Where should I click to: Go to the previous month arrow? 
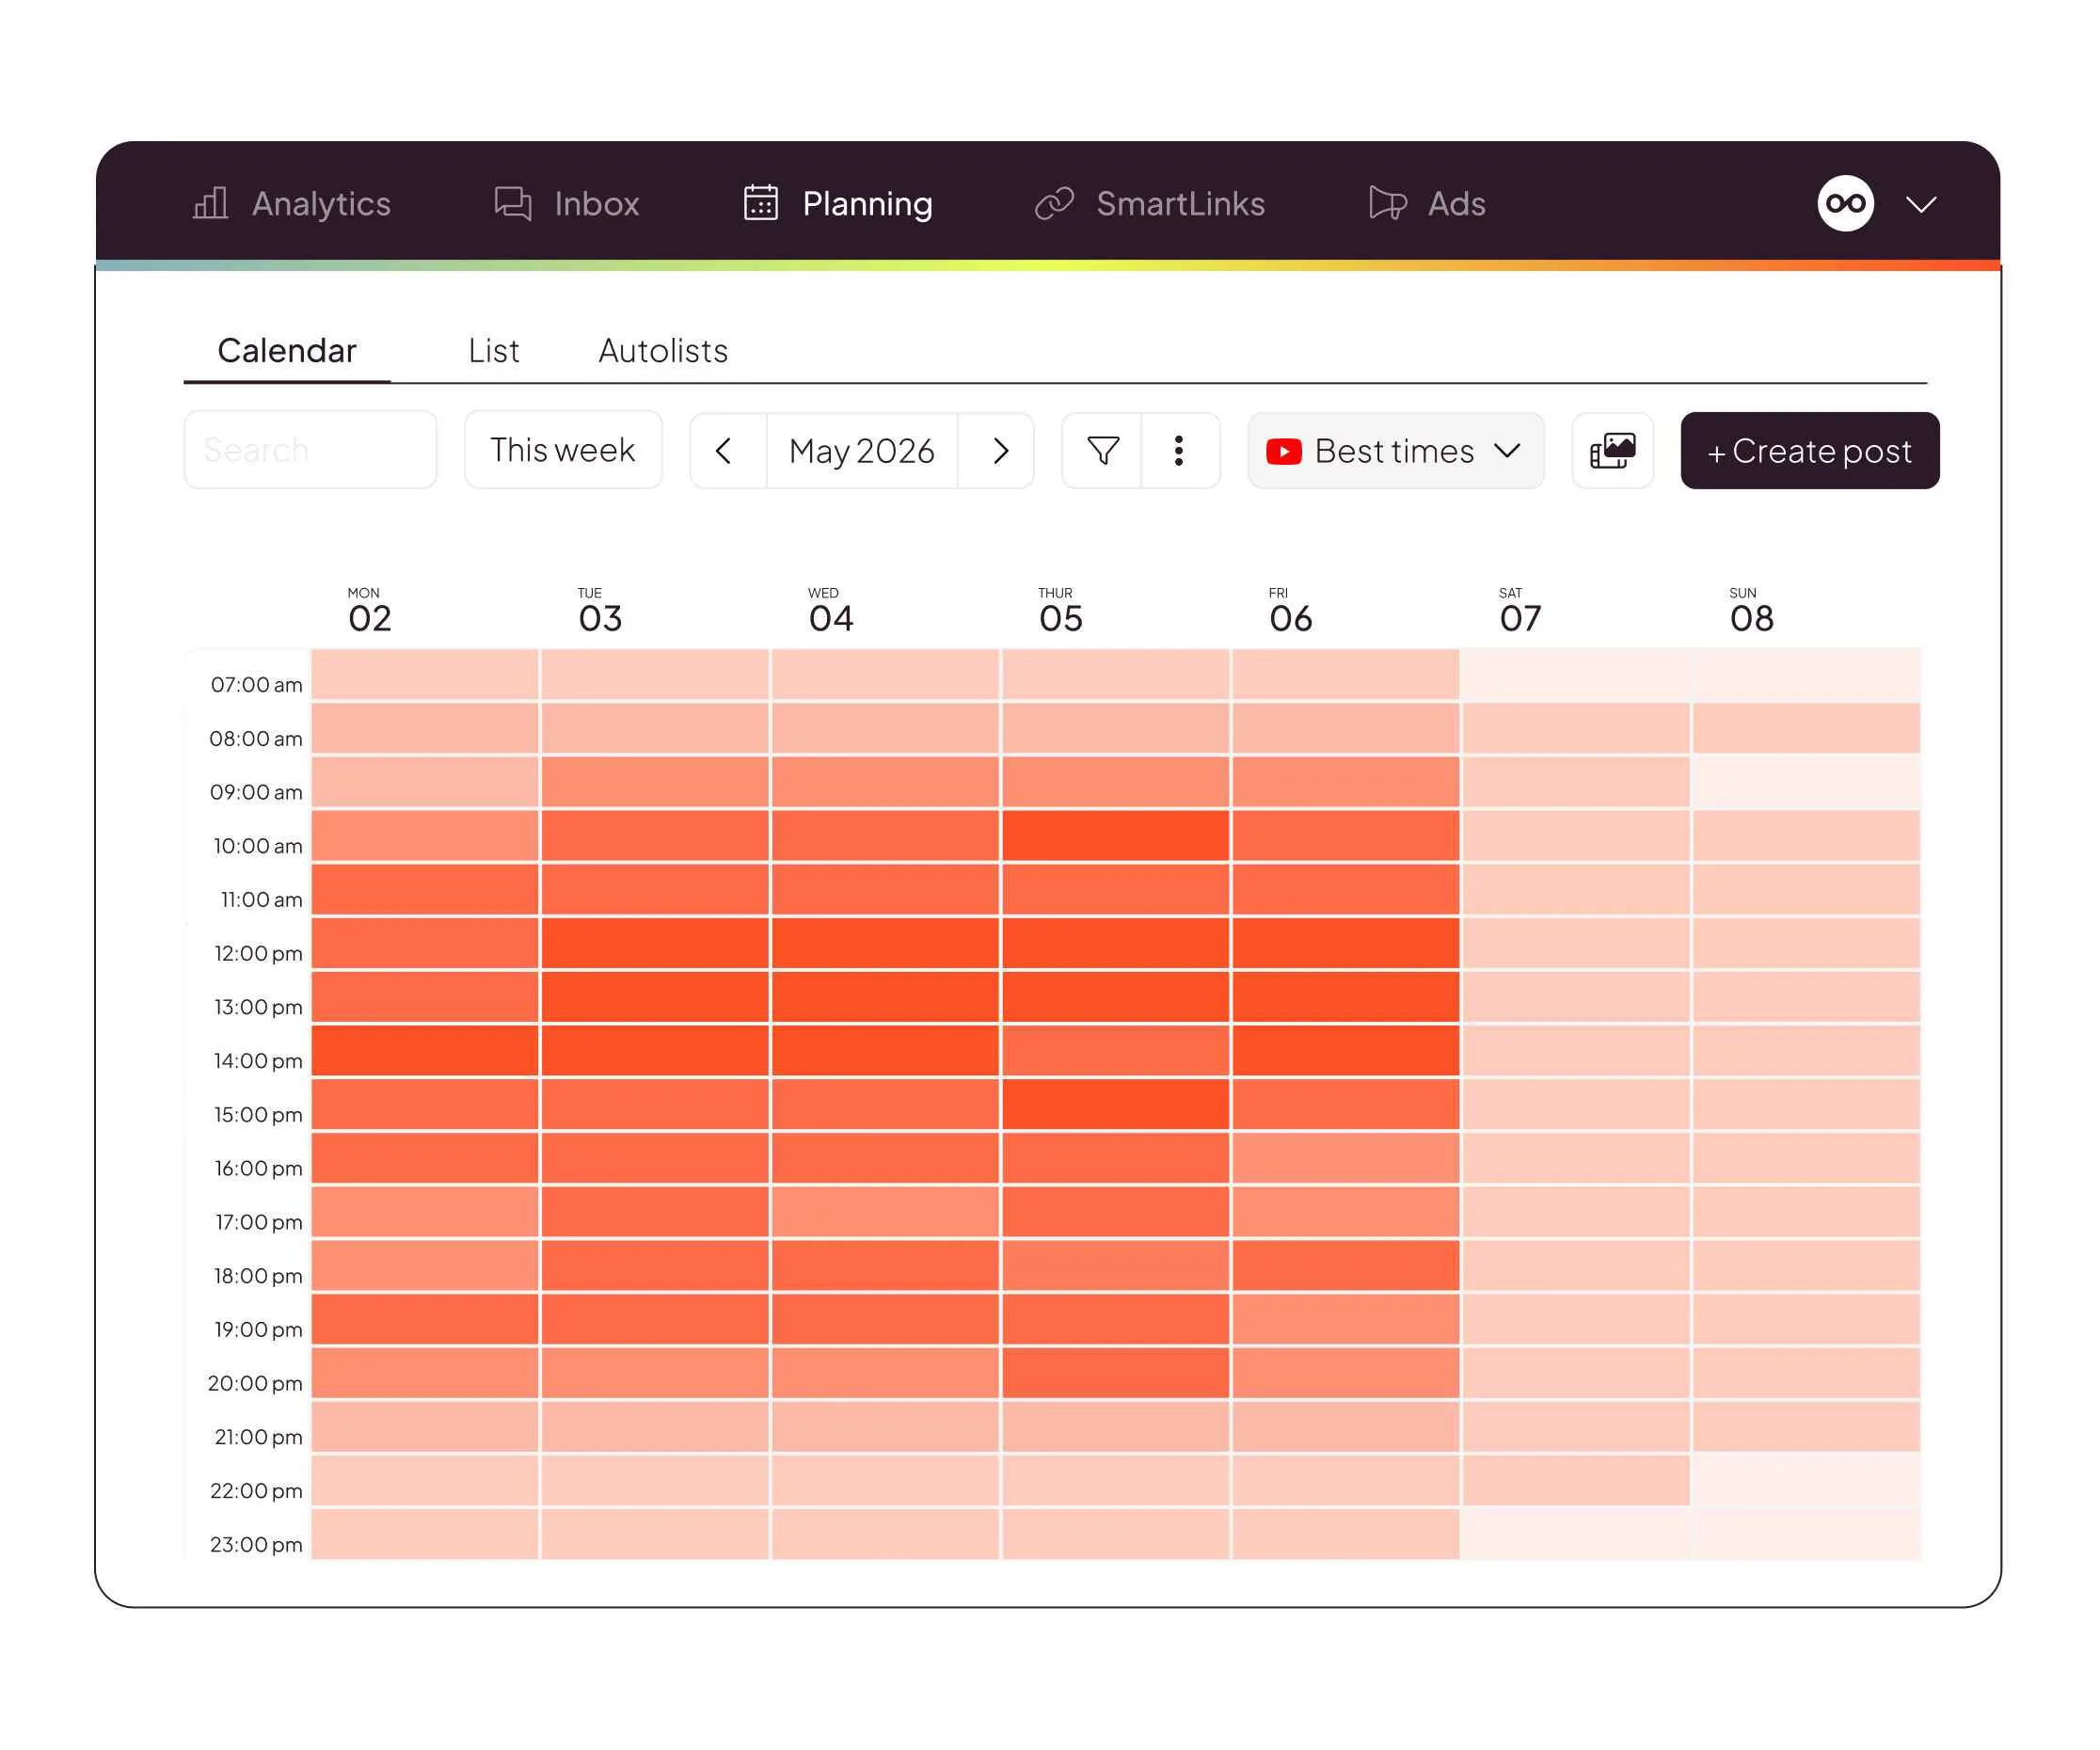(x=725, y=451)
